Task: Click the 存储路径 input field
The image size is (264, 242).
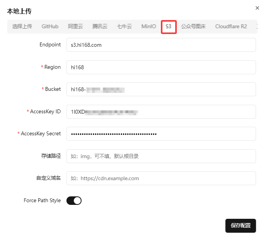Action: 161,156
